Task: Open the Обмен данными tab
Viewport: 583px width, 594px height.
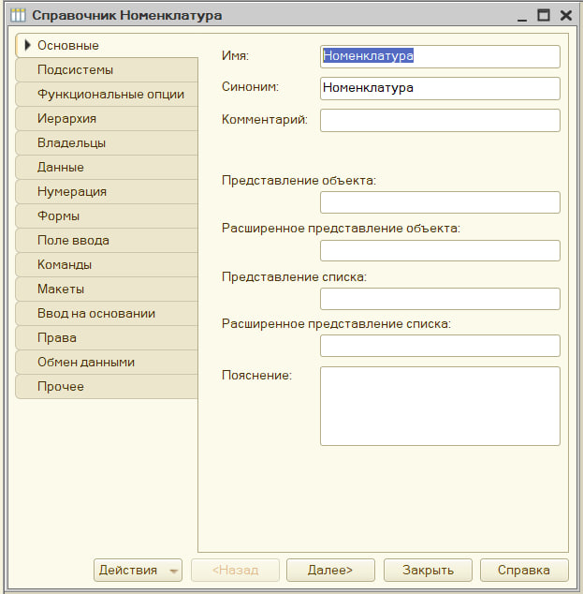Action: coord(107,363)
